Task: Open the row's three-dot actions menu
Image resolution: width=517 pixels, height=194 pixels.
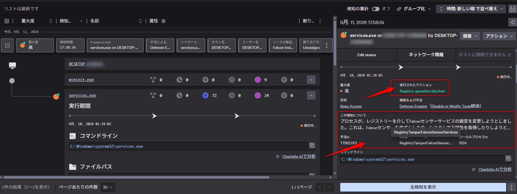Action: (x=327, y=45)
